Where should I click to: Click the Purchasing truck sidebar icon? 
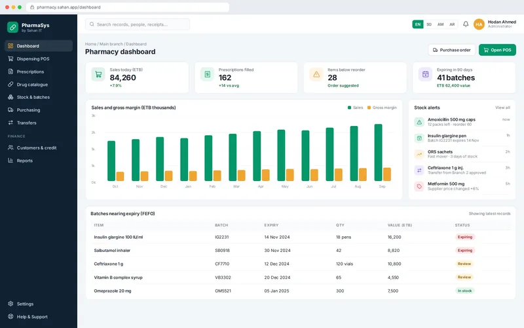point(10,110)
